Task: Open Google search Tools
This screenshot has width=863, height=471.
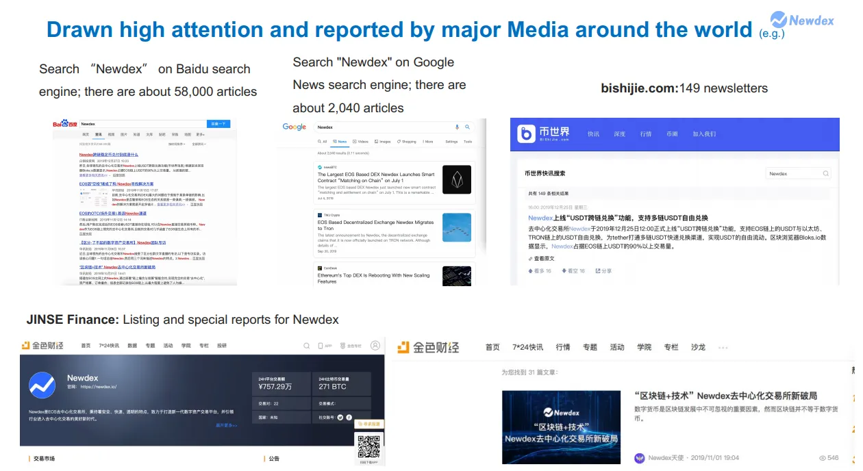Action: [468, 142]
